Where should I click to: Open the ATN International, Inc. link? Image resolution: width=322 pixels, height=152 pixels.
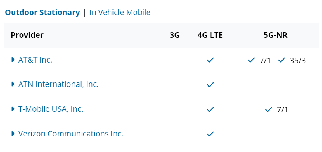pyautogui.click(x=59, y=84)
